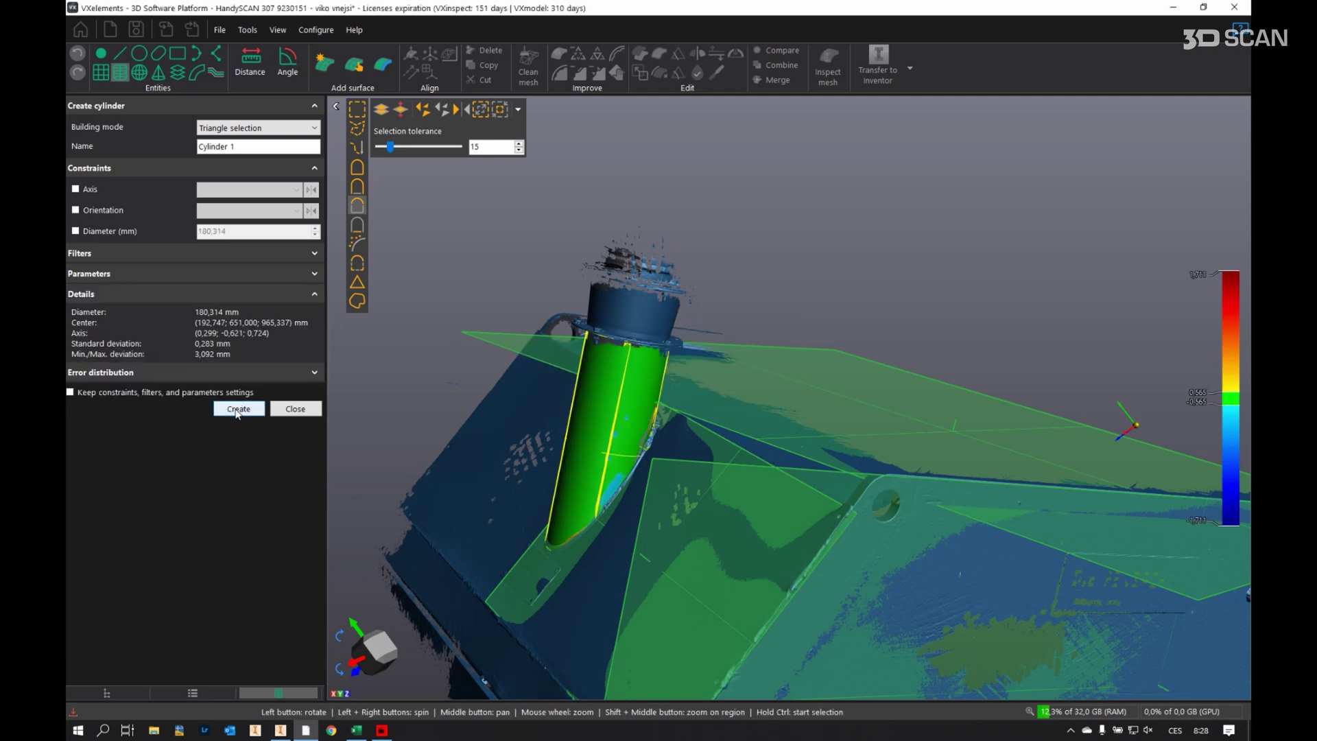Select the rectangle selection tool

357,110
